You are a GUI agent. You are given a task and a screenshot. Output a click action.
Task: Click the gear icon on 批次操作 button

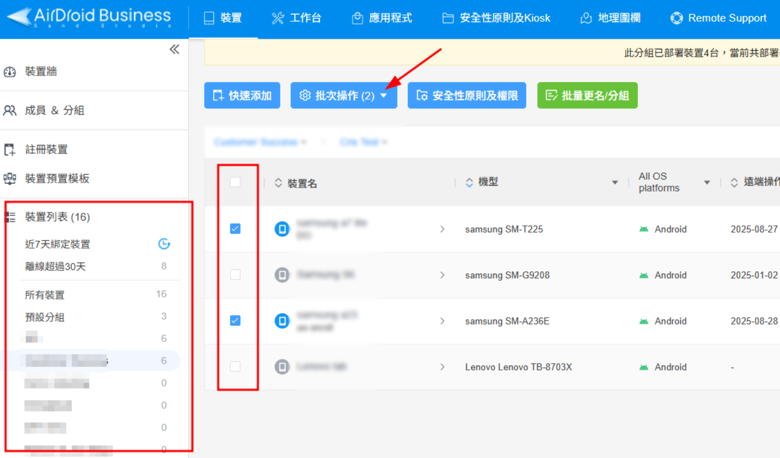coord(305,95)
